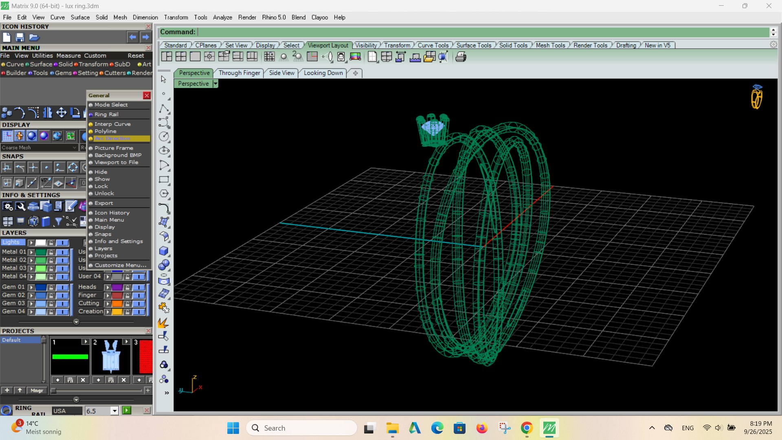This screenshot has width=782, height=440.
Task: Click the pointer Select tool in left toolbar
Action: click(x=164, y=79)
